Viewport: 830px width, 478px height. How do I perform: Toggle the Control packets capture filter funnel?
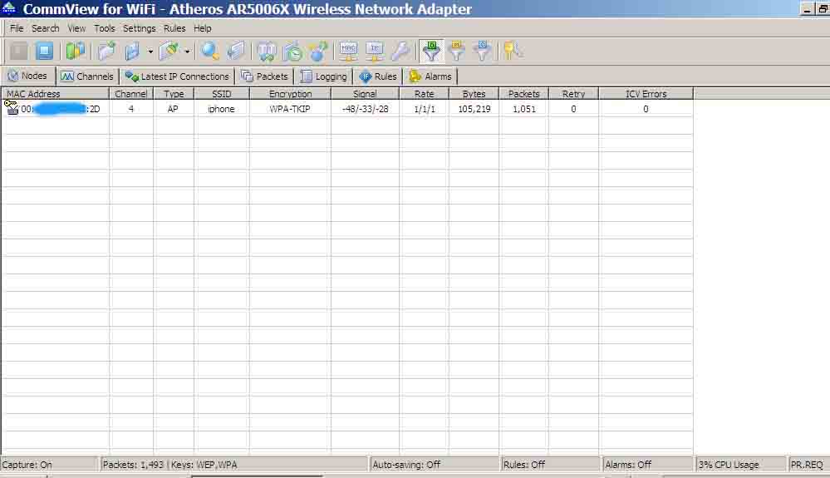click(x=482, y=52)
